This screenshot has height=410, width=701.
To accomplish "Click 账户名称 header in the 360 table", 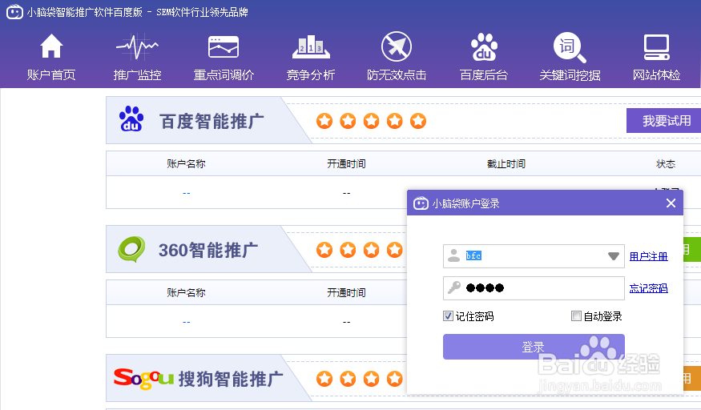I will point(186,293).
